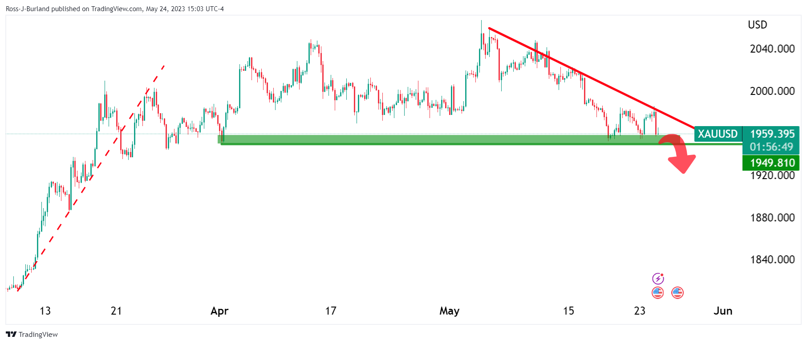Click the XAUUSD symbol label
This screenshot has height=344, width=807.
718,134
